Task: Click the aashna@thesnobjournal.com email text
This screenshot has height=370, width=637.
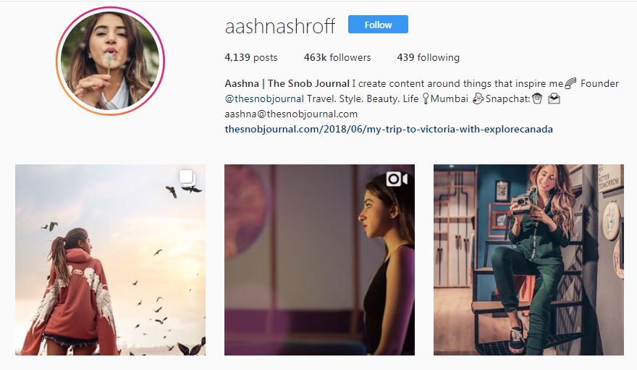Action: coord(291,114)
